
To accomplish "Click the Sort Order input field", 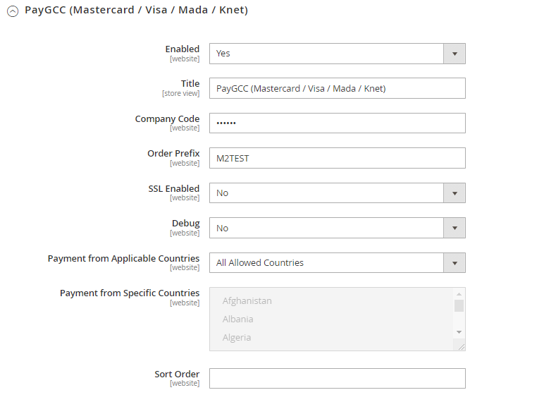I will coord(337,379).
